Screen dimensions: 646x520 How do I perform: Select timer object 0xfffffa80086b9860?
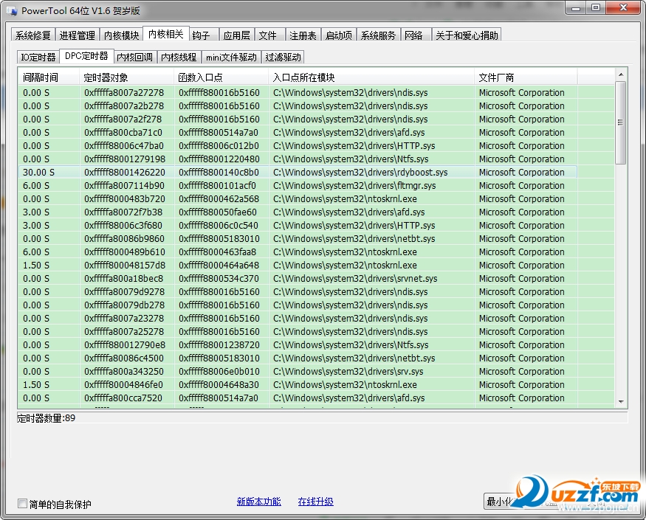point(125,239)
